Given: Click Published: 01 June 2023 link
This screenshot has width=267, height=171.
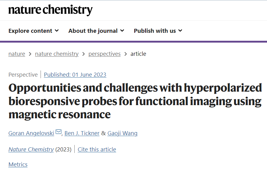Looking at the screenshot, I should click(x=75, y=75).
